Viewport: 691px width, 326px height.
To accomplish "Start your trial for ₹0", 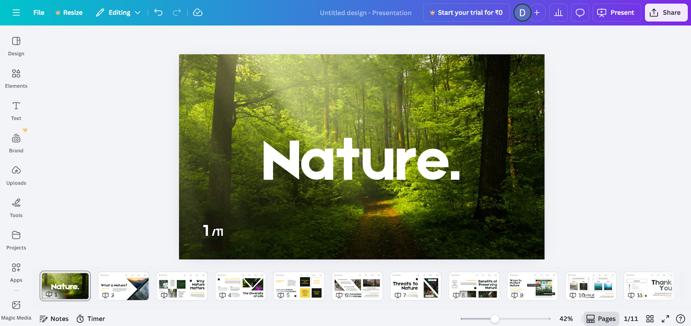I will point(466,13).
